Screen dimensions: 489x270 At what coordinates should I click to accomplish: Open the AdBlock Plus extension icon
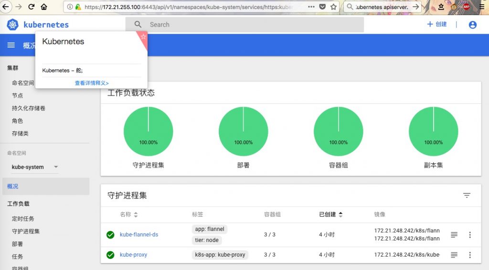[x=466, y=7]
